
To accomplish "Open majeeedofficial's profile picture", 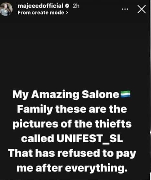I will click(6, 9).
